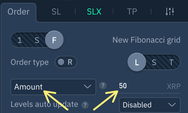Click the XRP currency label
188x113 pixels.
[x=174, y=86]
